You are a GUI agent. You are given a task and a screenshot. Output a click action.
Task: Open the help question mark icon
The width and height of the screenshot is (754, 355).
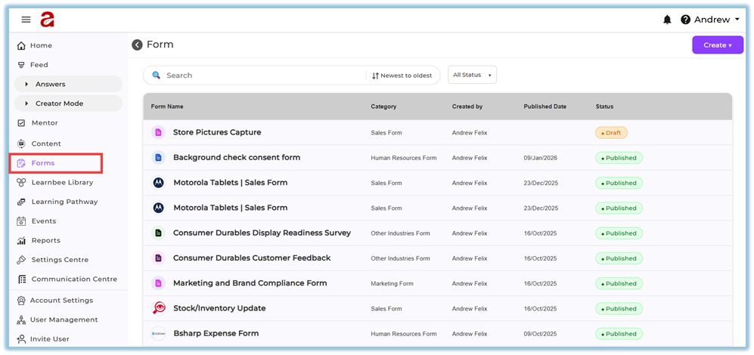(685, 20)
